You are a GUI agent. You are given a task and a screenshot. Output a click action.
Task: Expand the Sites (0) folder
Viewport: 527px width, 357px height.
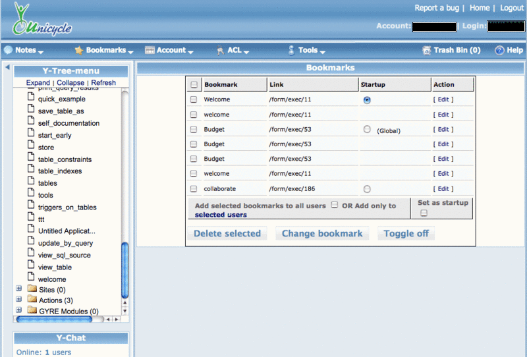[18, 288]
